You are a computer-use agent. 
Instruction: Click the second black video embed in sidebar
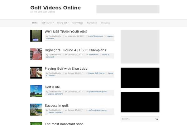(x=140, y=102)
